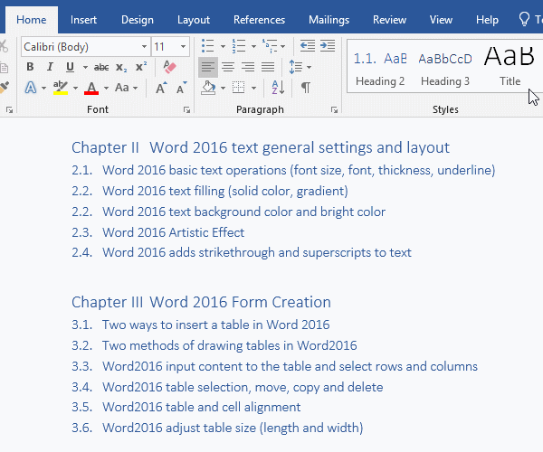
Task: Click Decrease Indent icon
Action: (x=308, y=45)
